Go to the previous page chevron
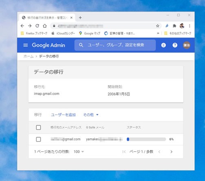205x181 pixels. tap(159, 152)
